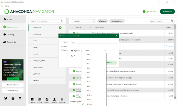Click the Search Environments field
This screenshot has width=178, height=106.
click(47, 21)
